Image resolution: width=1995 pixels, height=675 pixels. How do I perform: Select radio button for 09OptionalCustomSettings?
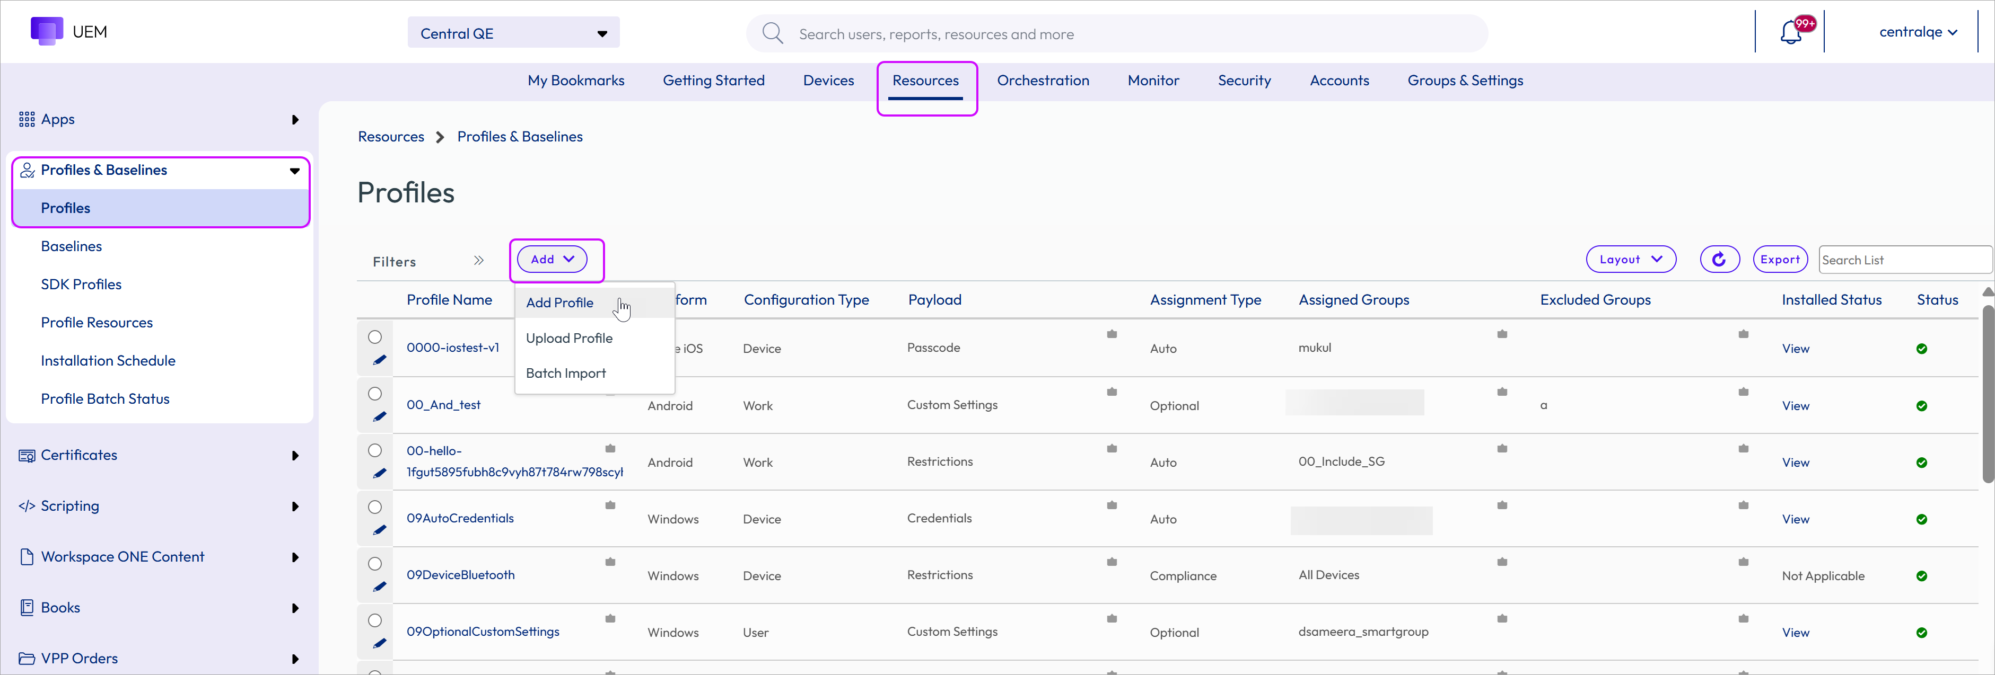pos(375,620)
